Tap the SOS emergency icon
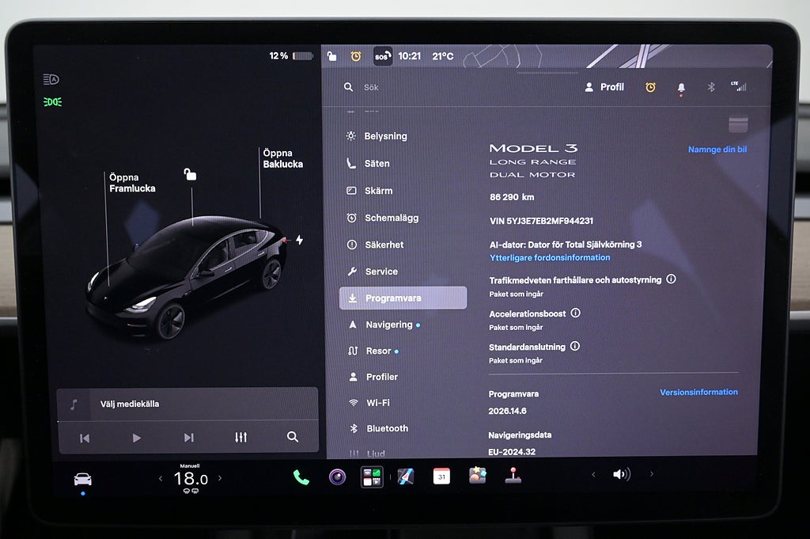This screenshot has width=810, height=539. 383,56
